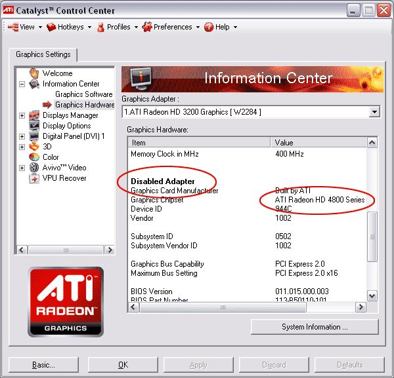
Task: Click the VPU Recover first-aid icon
Action: point(34,178)
